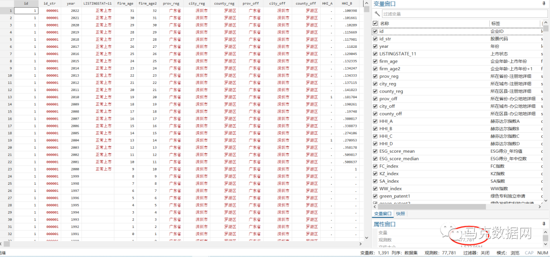Click the 属性窗口 vertical scrollbar thumb
This screenshot has width=550, height=257.
point(545,238)
